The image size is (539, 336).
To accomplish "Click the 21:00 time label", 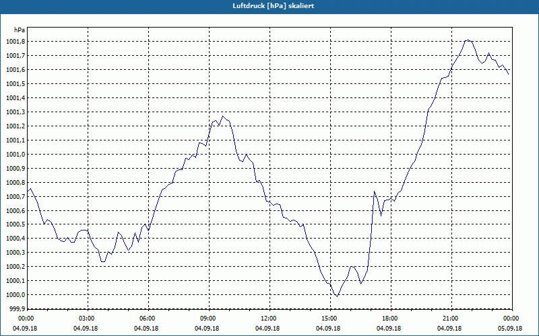I will tap(451, 319).
